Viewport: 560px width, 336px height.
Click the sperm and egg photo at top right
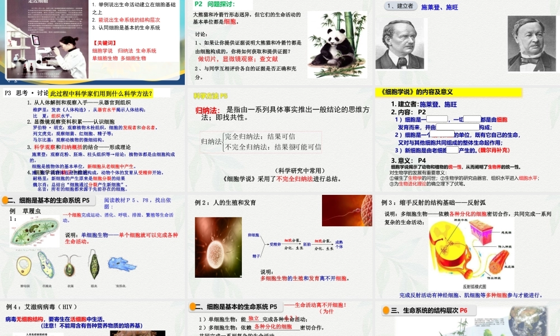tap(347, 211)
